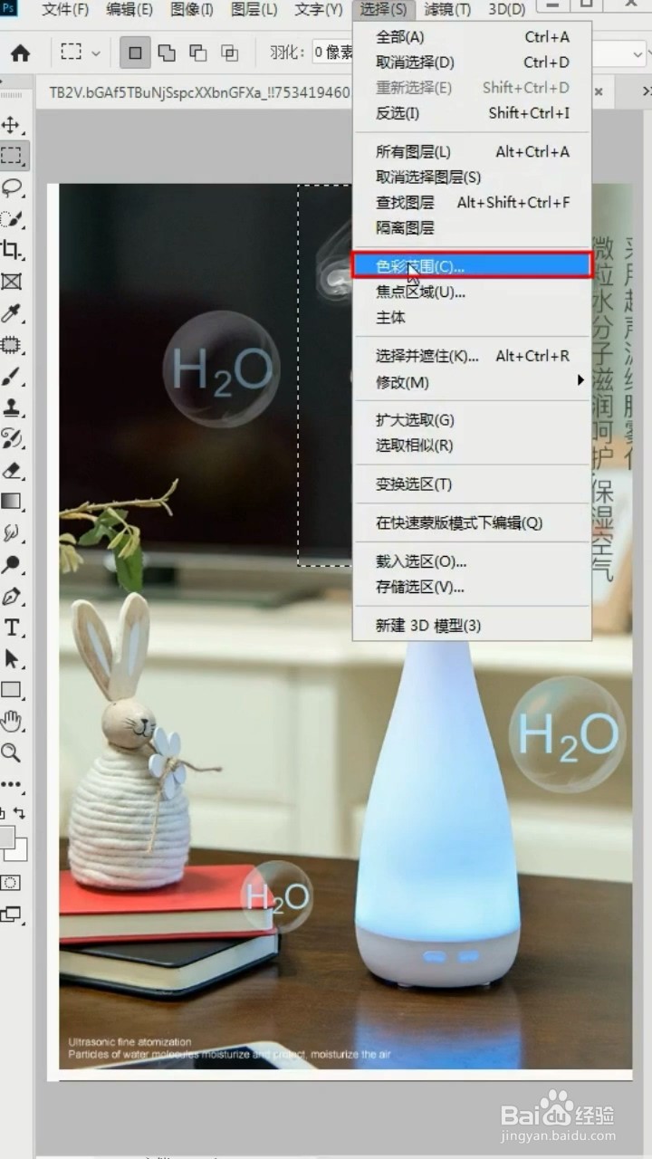
Task: Select the History Brush tool
Action: pyautogui.click(x=12, y=438)
